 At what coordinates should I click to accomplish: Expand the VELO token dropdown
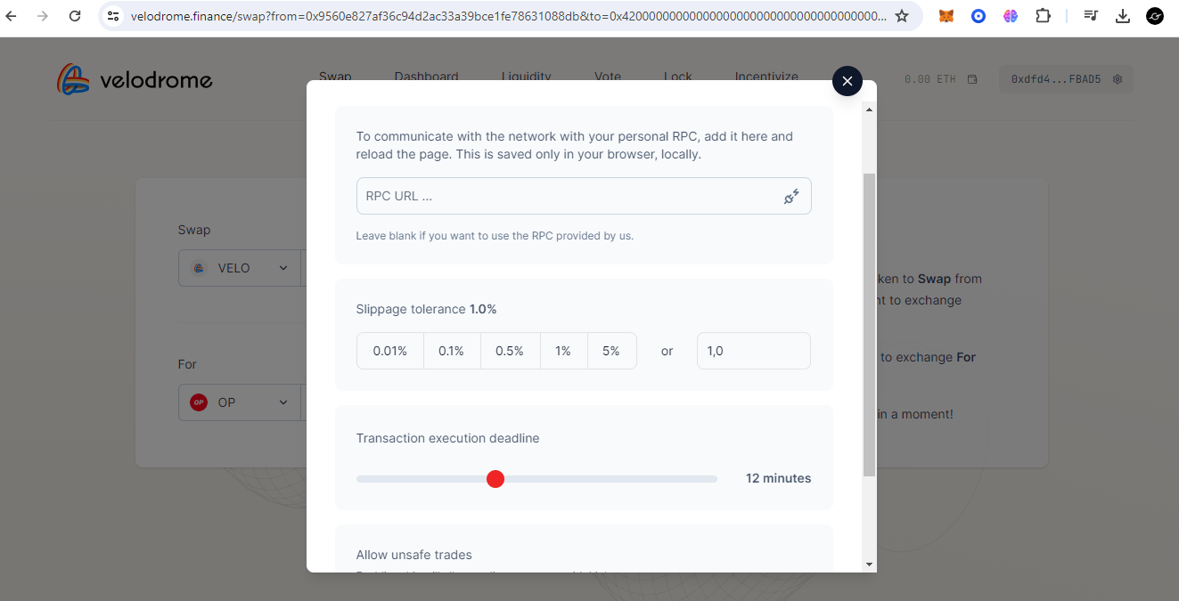tap(283, 268)
